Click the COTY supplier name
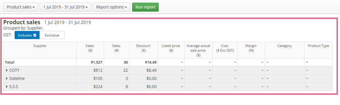 pyautogui.click(x=15, y=70)
